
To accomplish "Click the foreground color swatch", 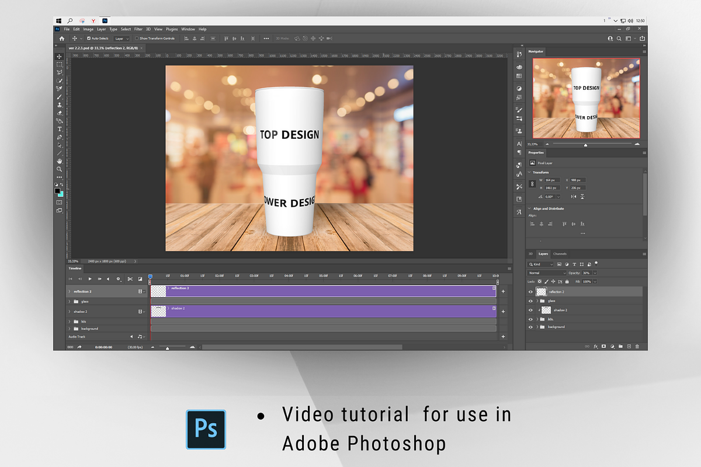I will 57,190.
